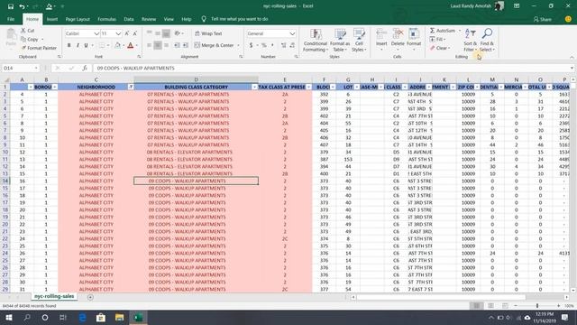The height and width of the screenshot is (325, 577).
Task: Toggle italic formatting
Action: coord(78,45)
